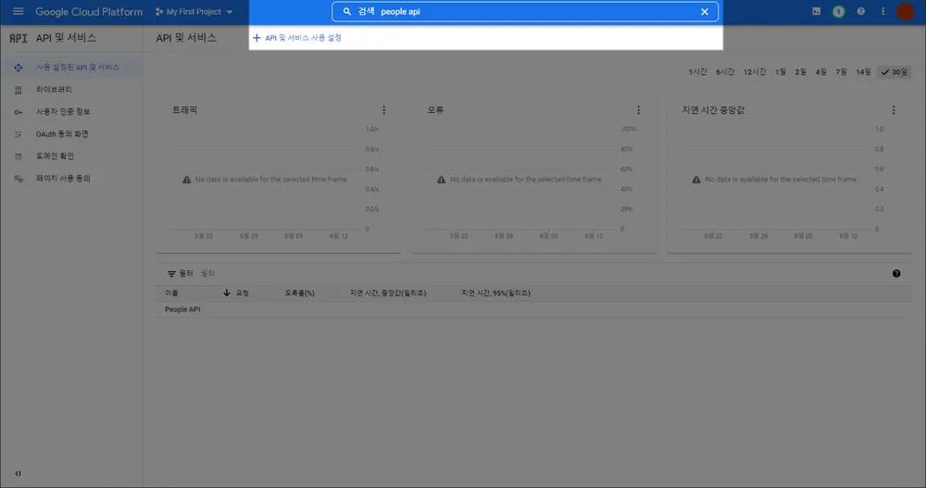Screen dimensions: 926x488
Task: Click the 필터 filter icon
Action: coord(171,273)
